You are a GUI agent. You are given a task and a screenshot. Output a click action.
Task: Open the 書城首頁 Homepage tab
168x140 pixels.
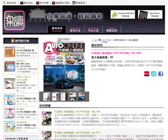tap(57, 30)
